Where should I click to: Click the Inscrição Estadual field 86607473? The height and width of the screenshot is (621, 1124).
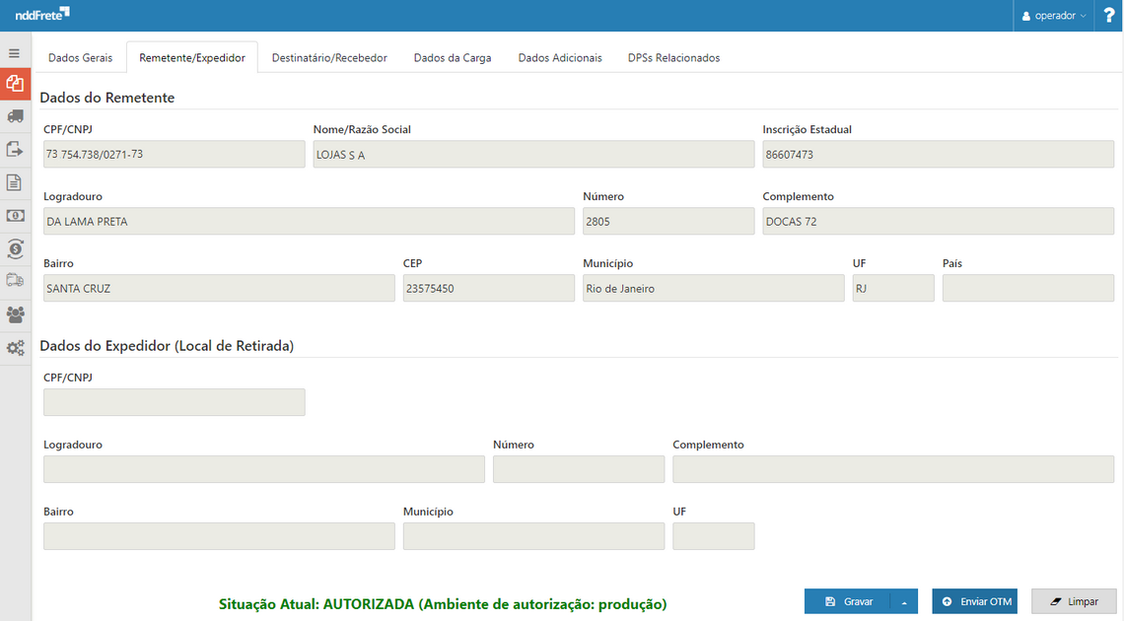click(x=938, y=154)
